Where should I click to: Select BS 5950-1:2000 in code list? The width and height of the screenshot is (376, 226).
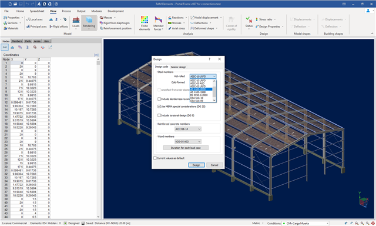pyautogui.click(x=201, y=95)
